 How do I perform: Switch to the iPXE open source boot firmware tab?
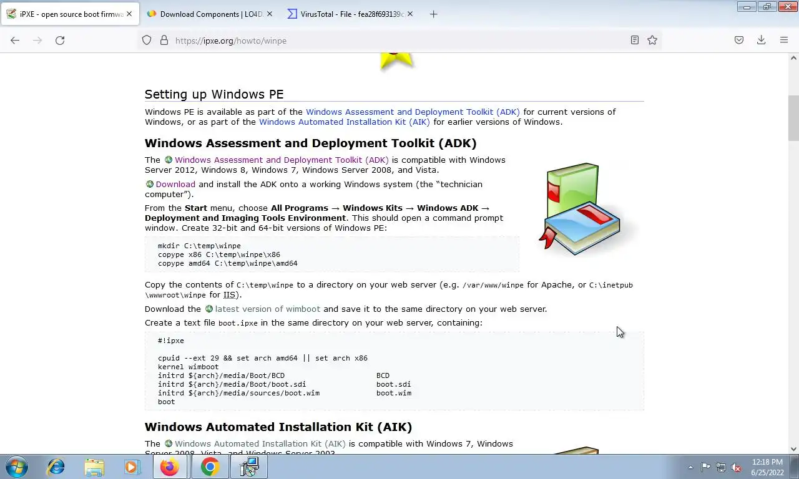coord(69,14)
